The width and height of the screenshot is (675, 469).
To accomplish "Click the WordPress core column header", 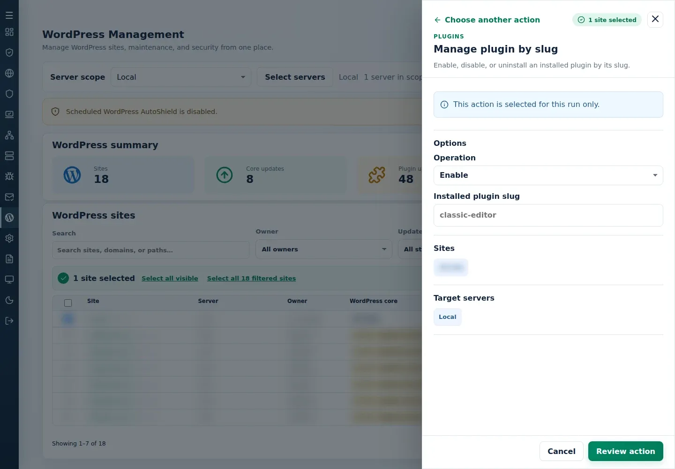I will [x=374, y=301].
